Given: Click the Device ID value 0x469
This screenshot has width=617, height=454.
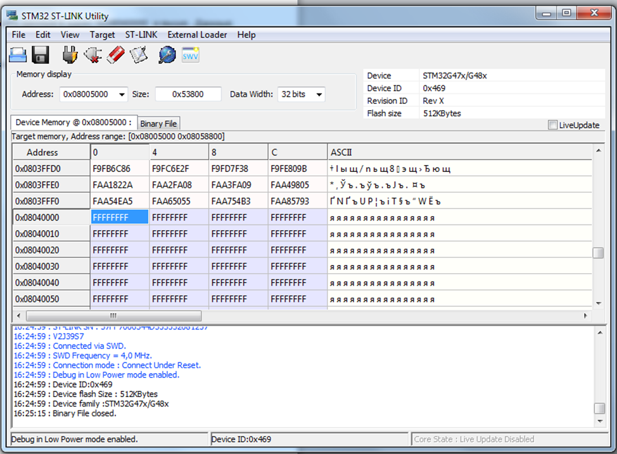Looking at the screenshot, I should tap(434, 89).
